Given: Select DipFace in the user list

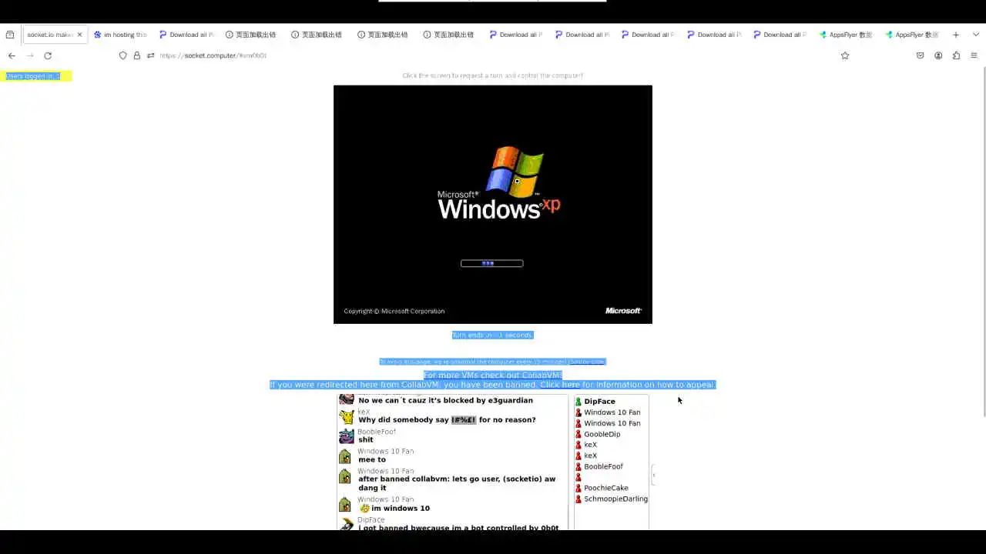Looking at the screenshot, I should pyautogui.click(x=599, y=402).
